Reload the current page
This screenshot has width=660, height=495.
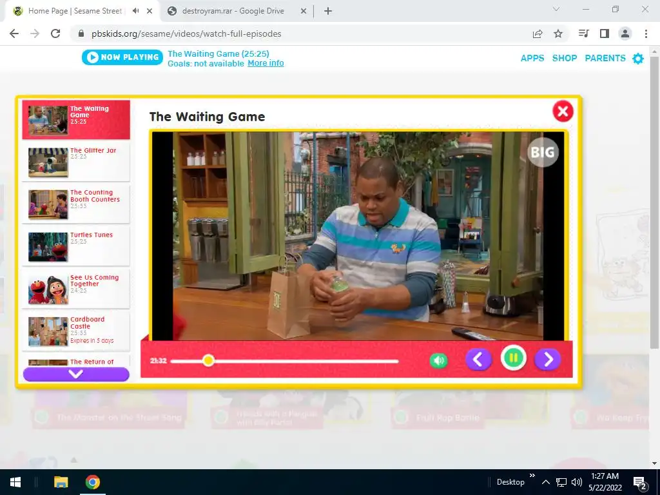click(55, 34)
